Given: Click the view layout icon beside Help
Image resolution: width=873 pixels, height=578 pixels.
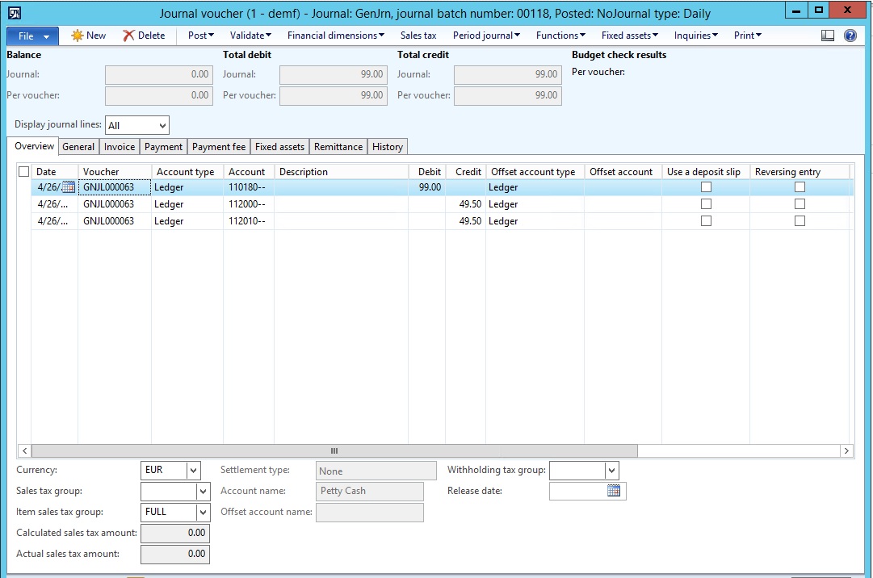Looking at the screenshot, I should click(827, 36).
